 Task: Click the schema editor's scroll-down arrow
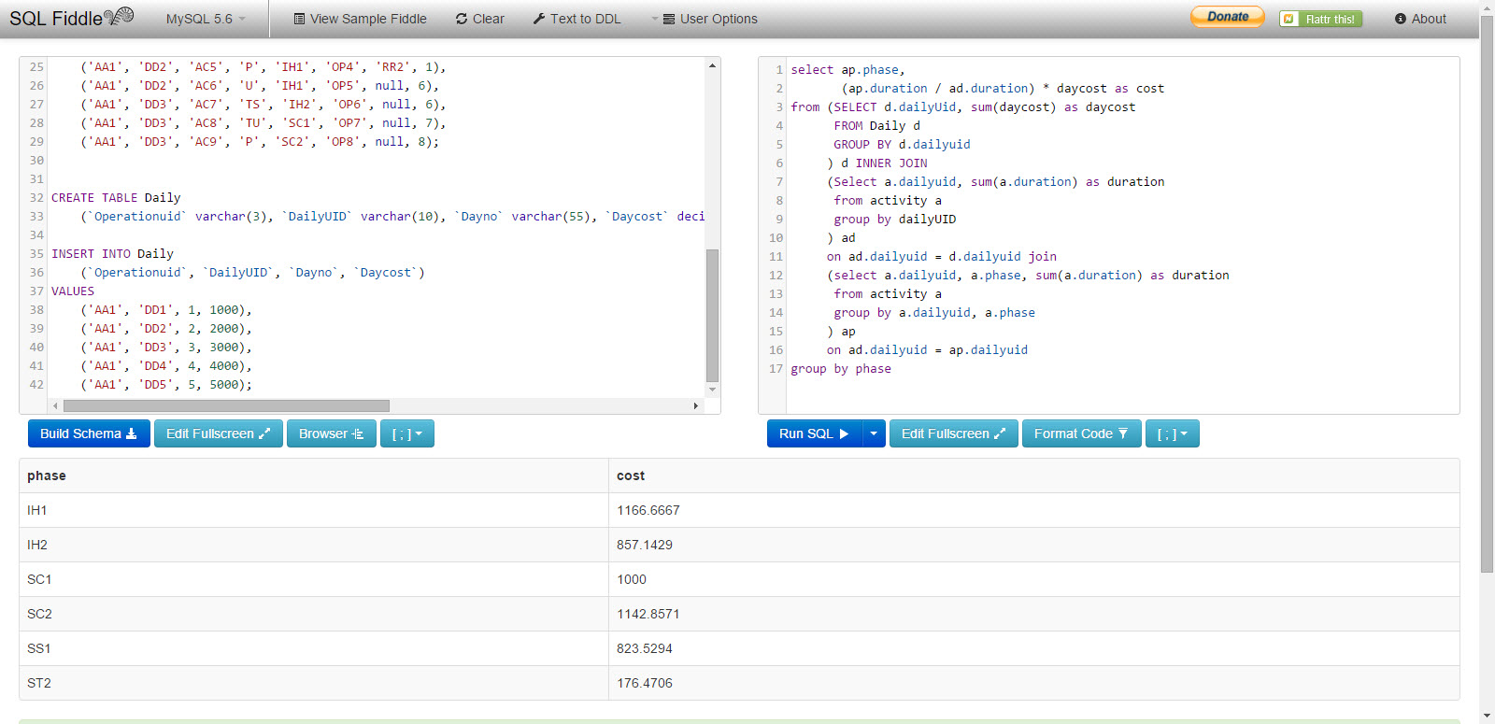(712, 390)
